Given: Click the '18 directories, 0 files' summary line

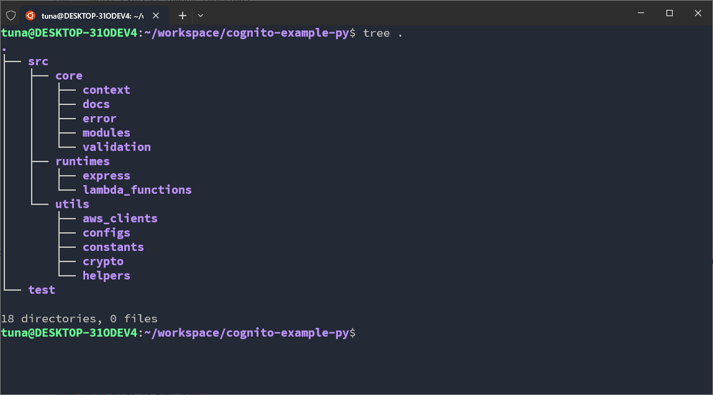Looking at the screenshot, I should tap(79, 319).
